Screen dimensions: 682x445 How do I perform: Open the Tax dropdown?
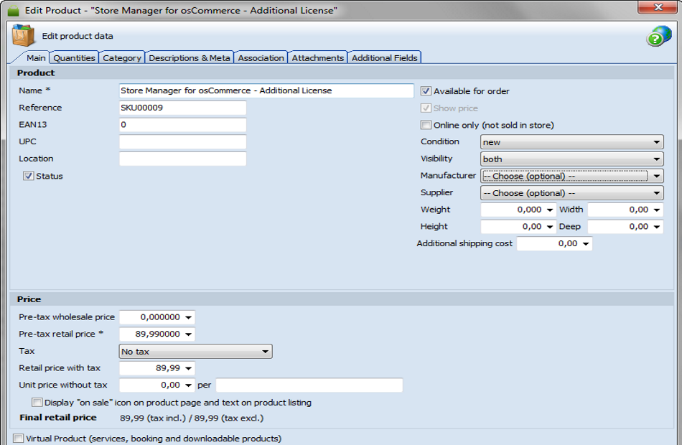196,351
